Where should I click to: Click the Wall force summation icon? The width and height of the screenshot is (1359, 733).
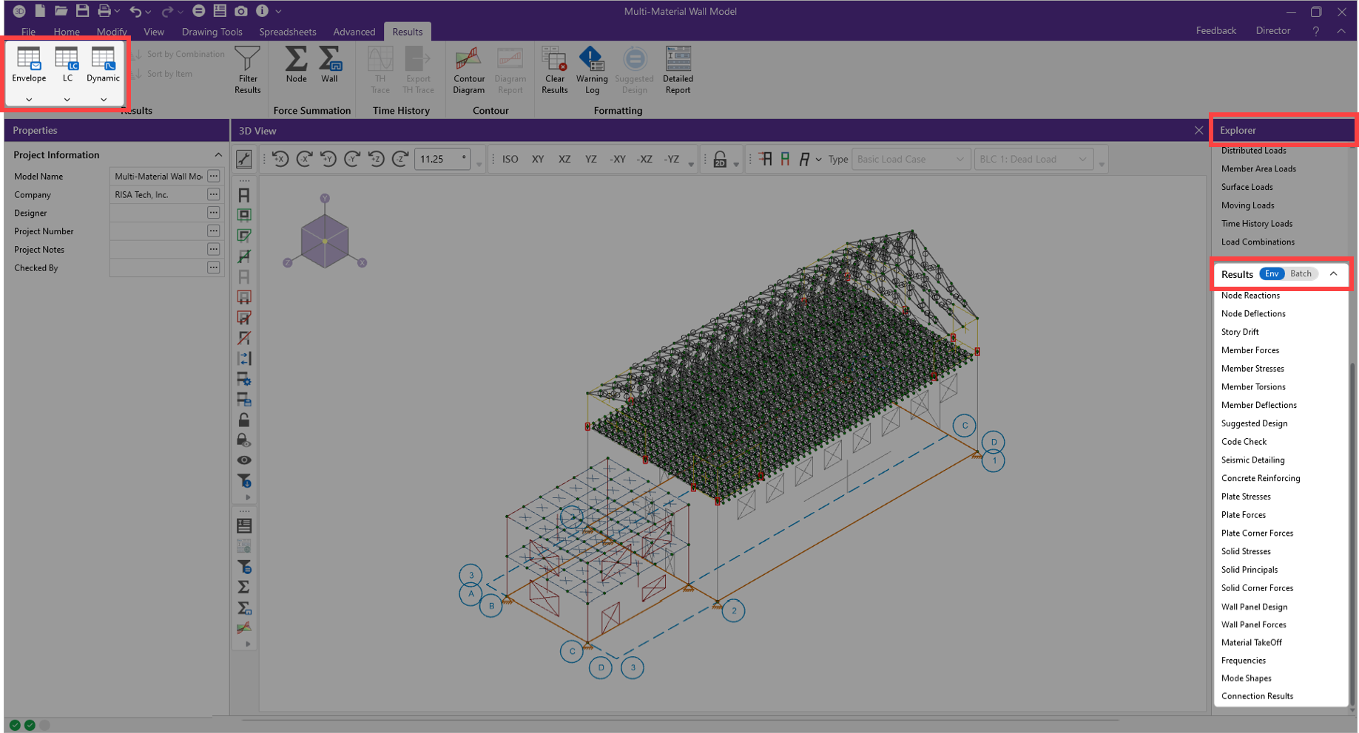point(329,64)
